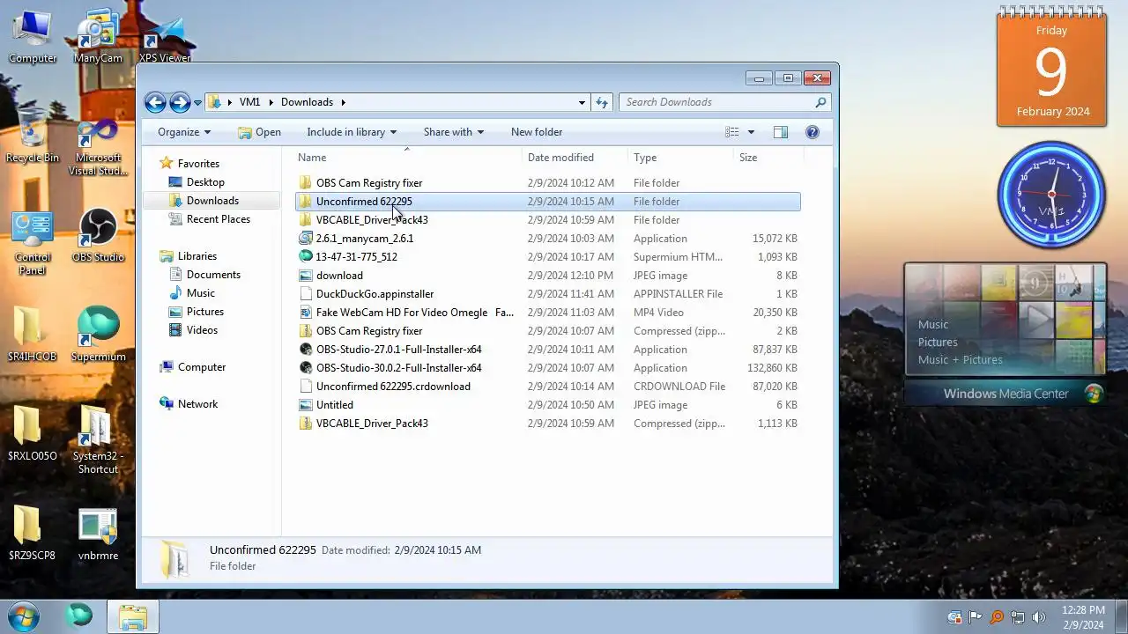Viewport: 1128px width, 634px height.
Task: Click the New folder button
Action: pos(537,132)
